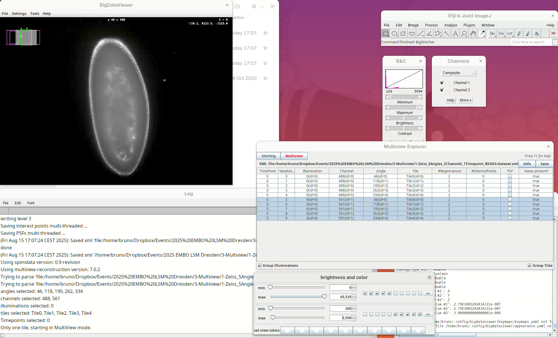Open the Composite mode dropdown
This screenshot has height=338, width=558.
[x=459, y=73]
